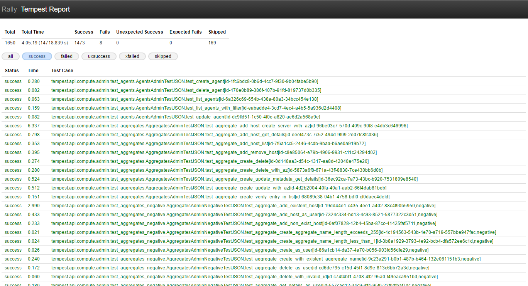Screen dimensions: 528x286
Task: Open test_aggregate_add_host_list row
Action: [264, 144]
